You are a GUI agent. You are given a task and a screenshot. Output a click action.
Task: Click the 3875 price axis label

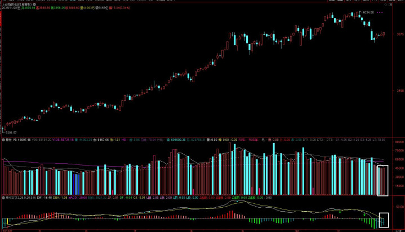[x=400, y=34]
